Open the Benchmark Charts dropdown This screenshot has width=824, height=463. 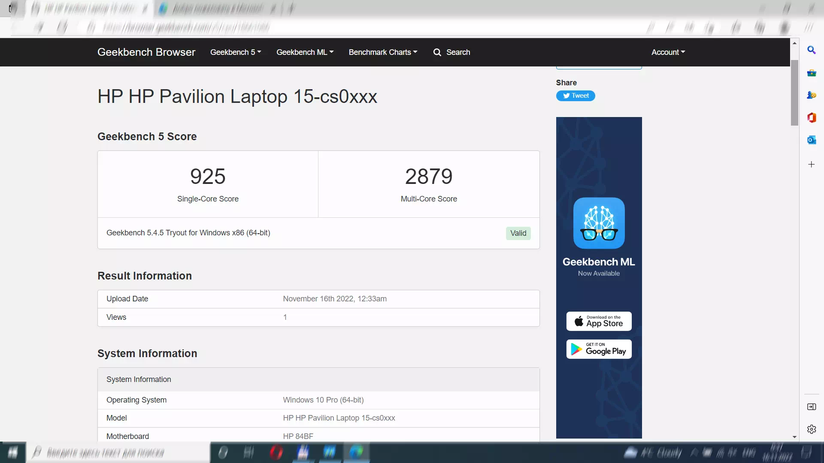382,52
